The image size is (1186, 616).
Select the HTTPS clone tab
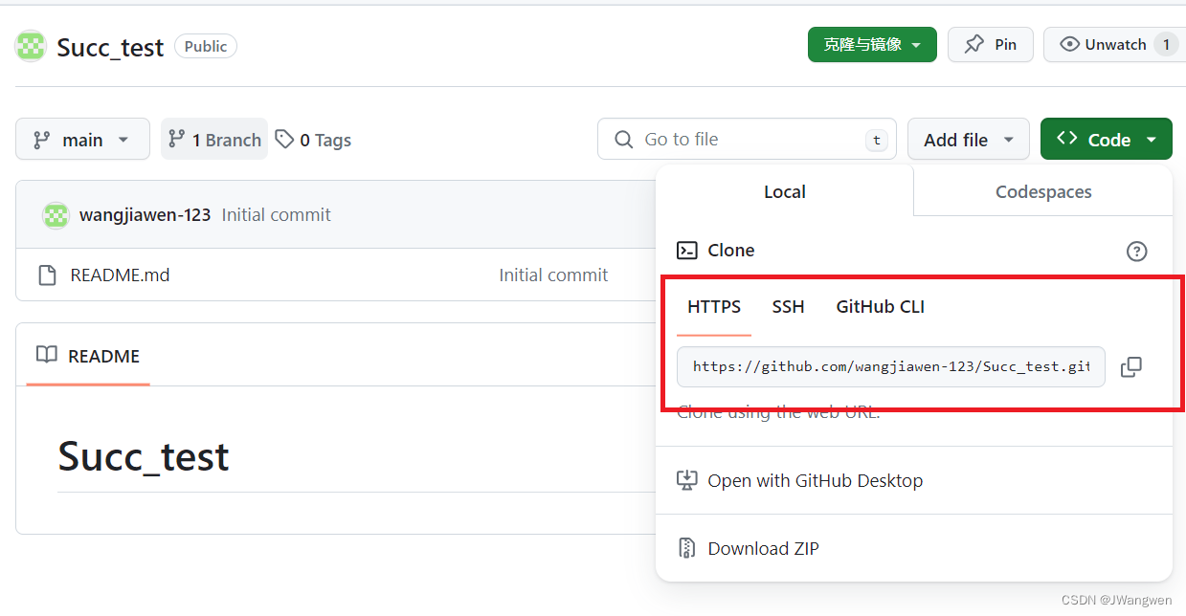click(714, 307)
